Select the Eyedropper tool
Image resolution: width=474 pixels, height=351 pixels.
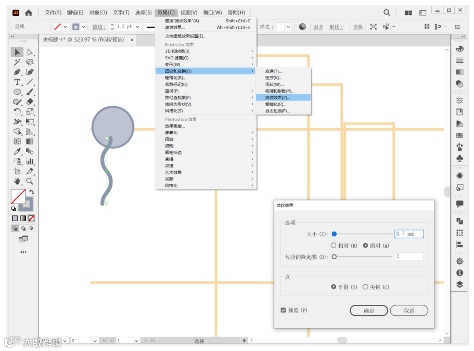17,151
